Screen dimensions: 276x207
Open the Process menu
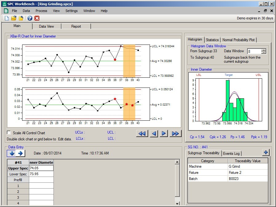click(x=41, y=11)
